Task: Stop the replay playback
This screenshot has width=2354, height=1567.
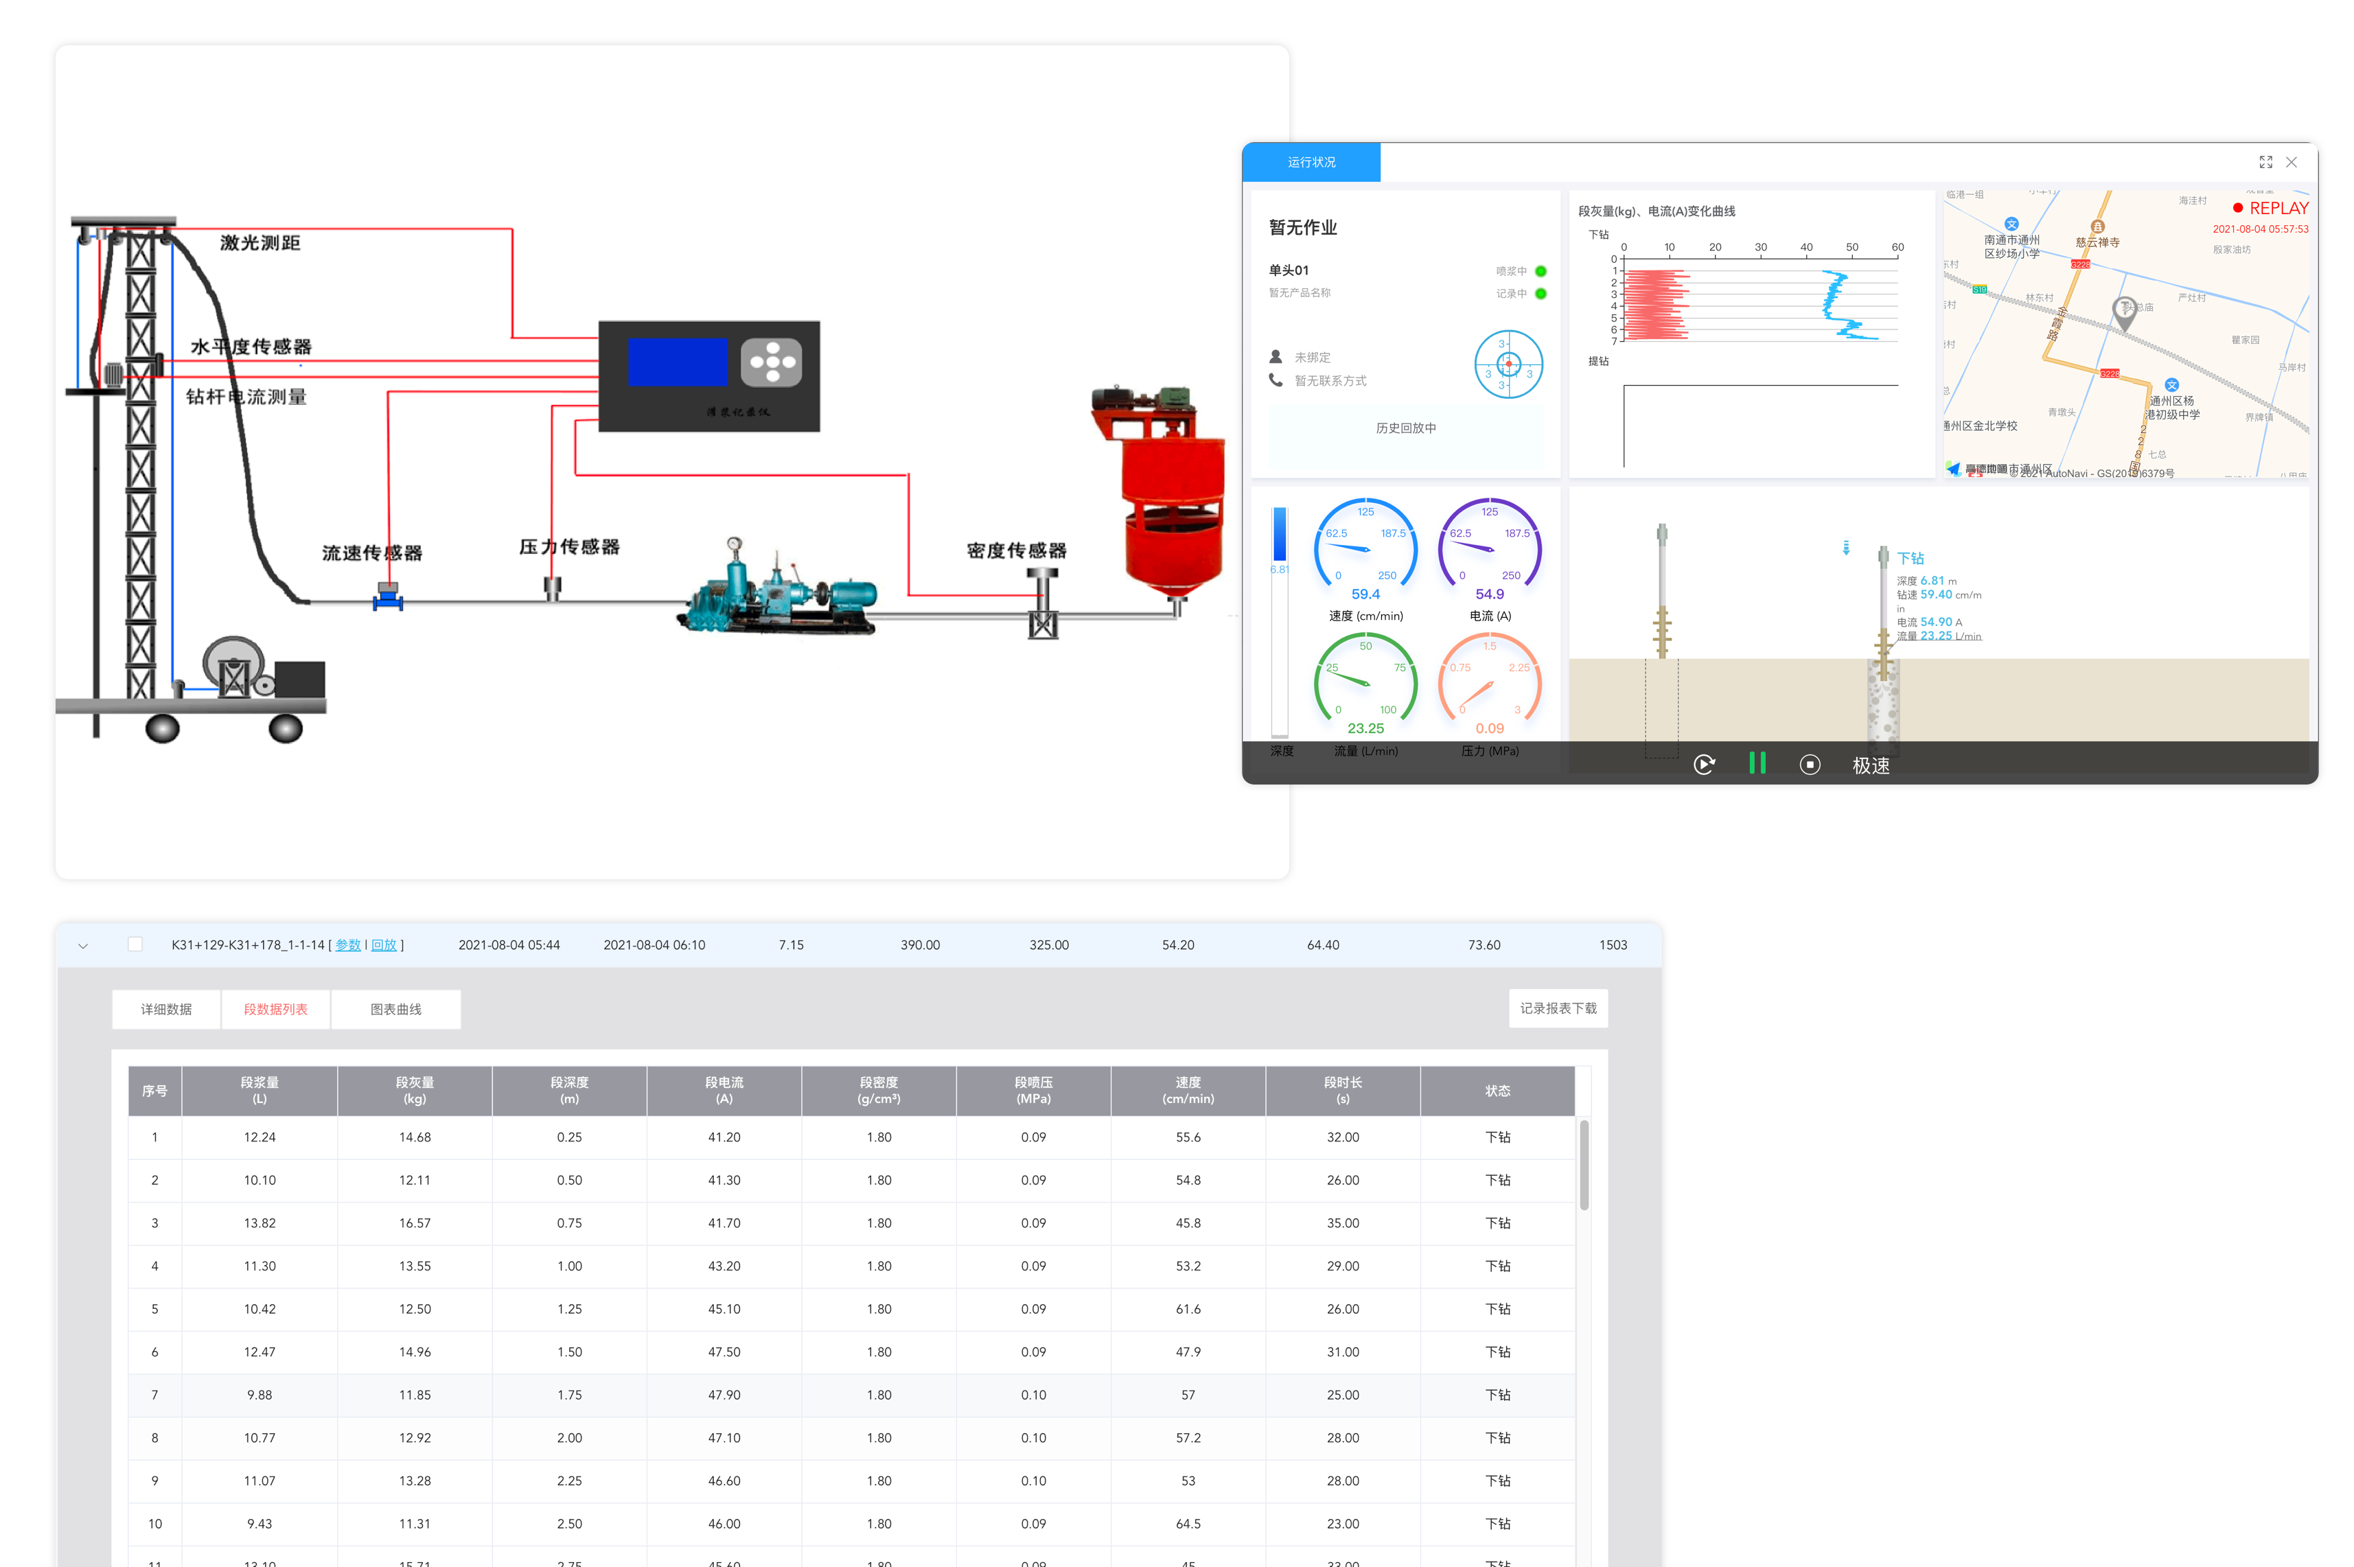Action: pyautogui.click(x=1809, y=765)
